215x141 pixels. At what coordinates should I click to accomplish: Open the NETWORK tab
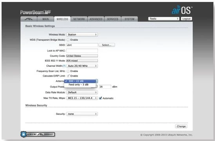coord(79,19)
